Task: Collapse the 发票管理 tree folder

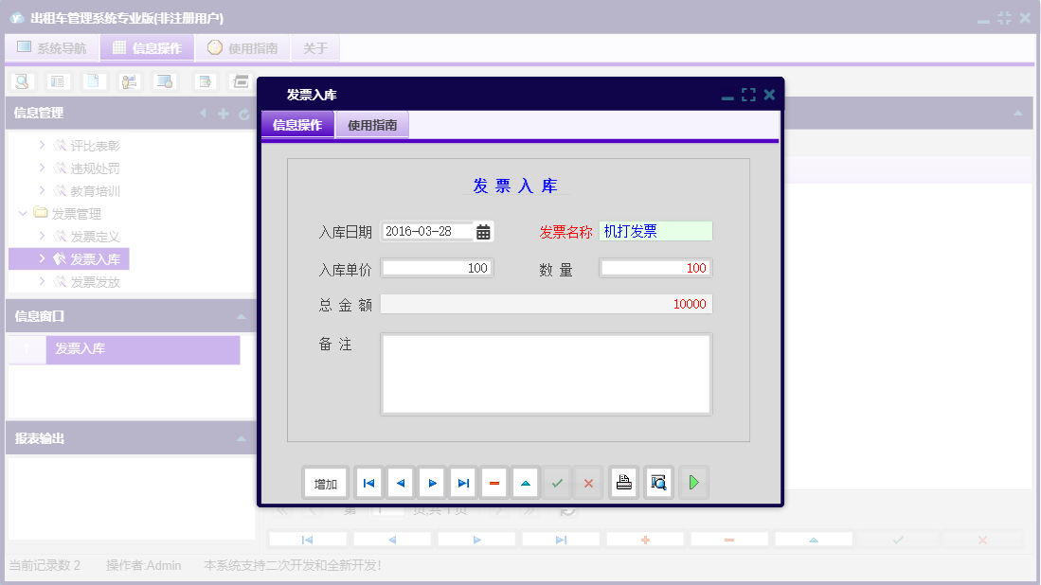Action: point(23,213)
